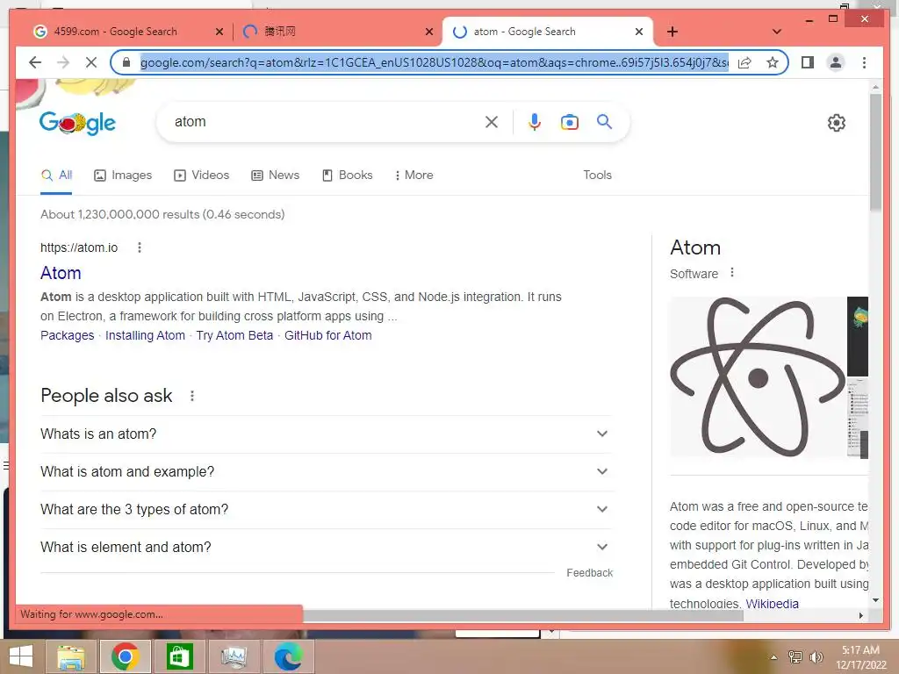This screenshot has width=899, height=674.
Task: Switch to Books results
Action: [348, 175]
